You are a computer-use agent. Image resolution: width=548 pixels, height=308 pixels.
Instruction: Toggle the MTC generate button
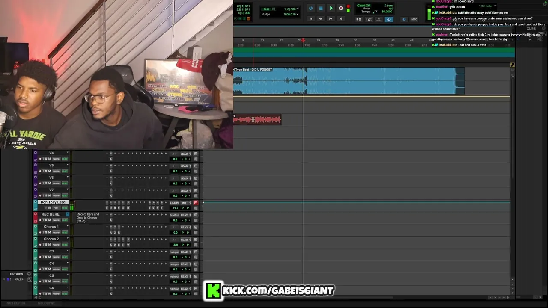tap(414, 19)
